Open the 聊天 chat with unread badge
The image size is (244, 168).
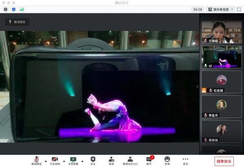pyautogui.click(x=149, y=161)
